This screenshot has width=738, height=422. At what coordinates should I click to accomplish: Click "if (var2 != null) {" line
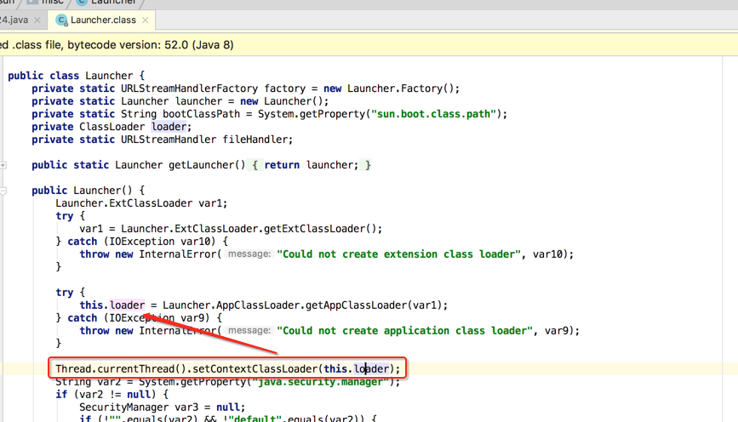tap(112, 394)
